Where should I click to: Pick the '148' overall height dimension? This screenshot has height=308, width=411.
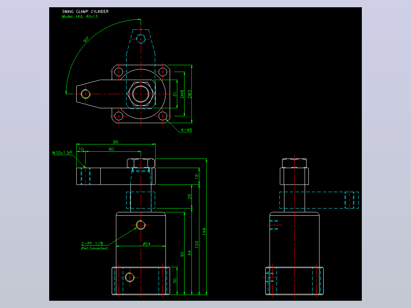click(x=204, y=231)
